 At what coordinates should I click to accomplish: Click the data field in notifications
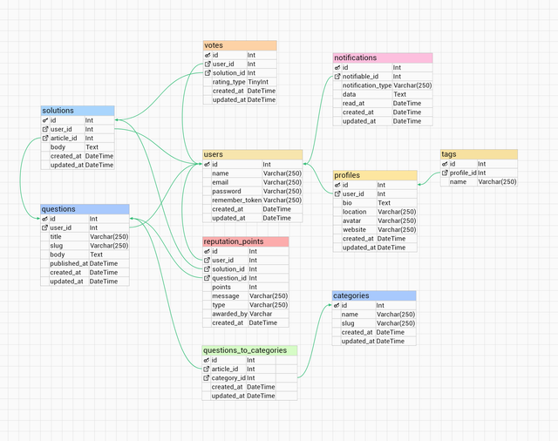pyautogui.click(x=383, y=94)
